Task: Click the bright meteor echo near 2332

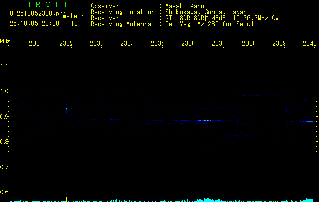Action: click(x=67, y=110)
